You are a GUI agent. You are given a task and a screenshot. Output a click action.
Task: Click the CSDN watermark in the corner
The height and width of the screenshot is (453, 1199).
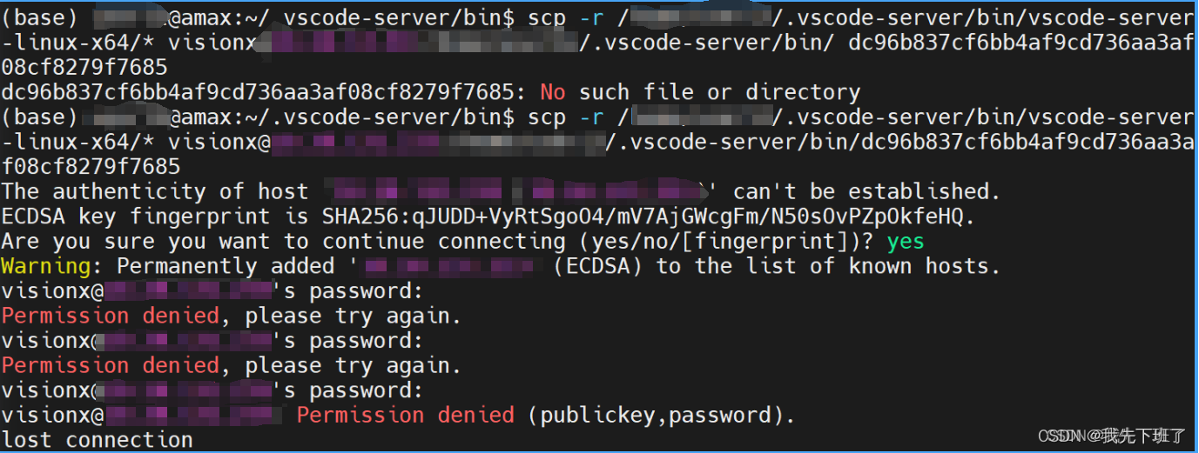click(1112, 435)
